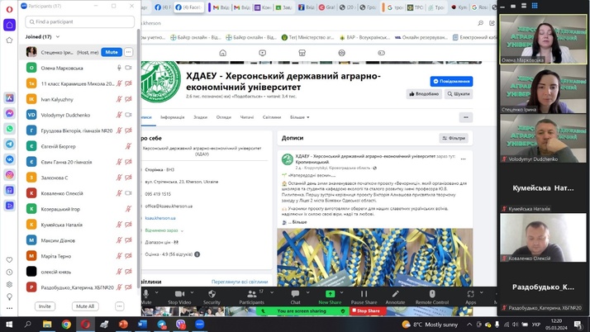Click Facebook groups icon
This screenshot has width=590, height=332.
tap(341, 53)
